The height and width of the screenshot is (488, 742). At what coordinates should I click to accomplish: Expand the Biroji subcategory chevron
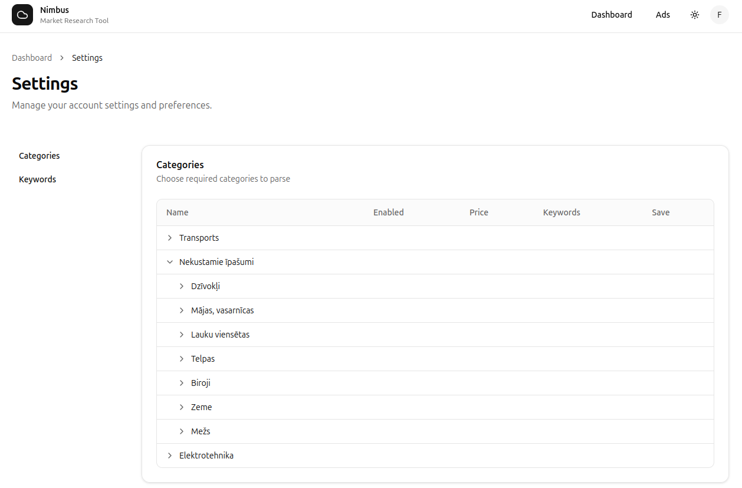[x=182, y=383]
